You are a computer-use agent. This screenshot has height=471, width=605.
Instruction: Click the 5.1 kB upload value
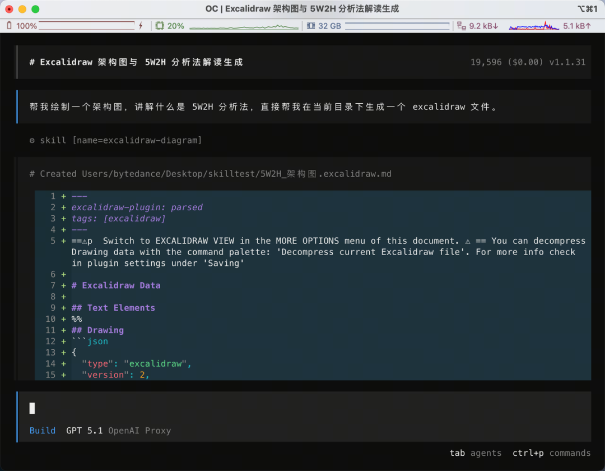(577, 26)
